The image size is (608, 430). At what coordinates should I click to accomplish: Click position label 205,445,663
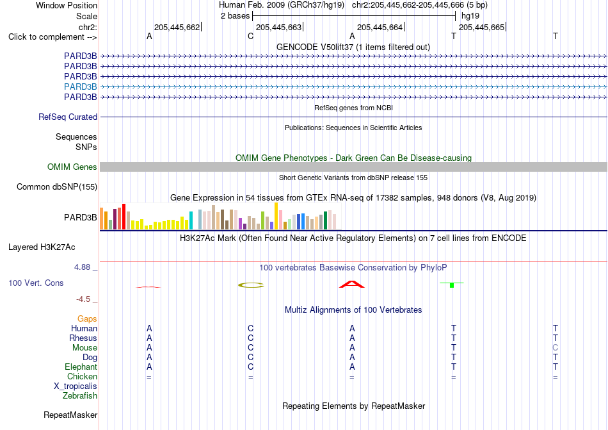pos(279,27)
